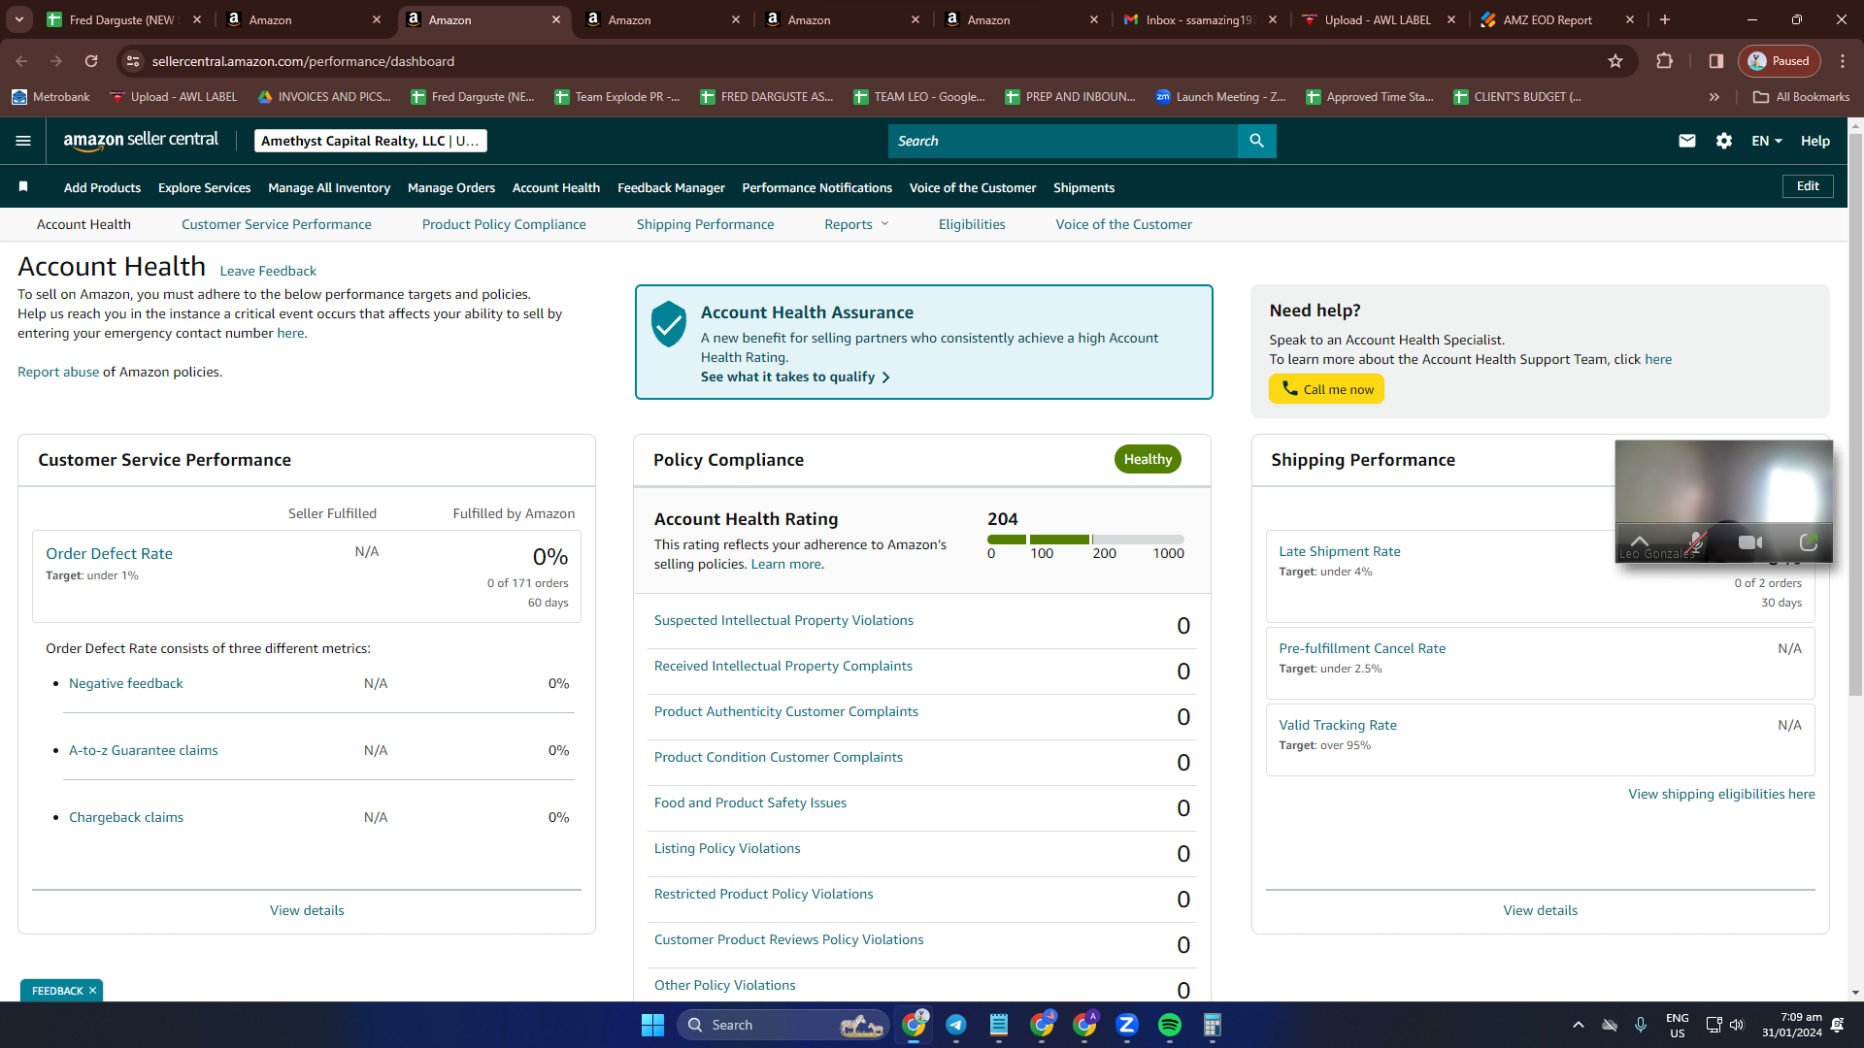This screenshot has width=1864, height=1048.
Task: Open the messages envelope icon
Action: coord(1687,141)
